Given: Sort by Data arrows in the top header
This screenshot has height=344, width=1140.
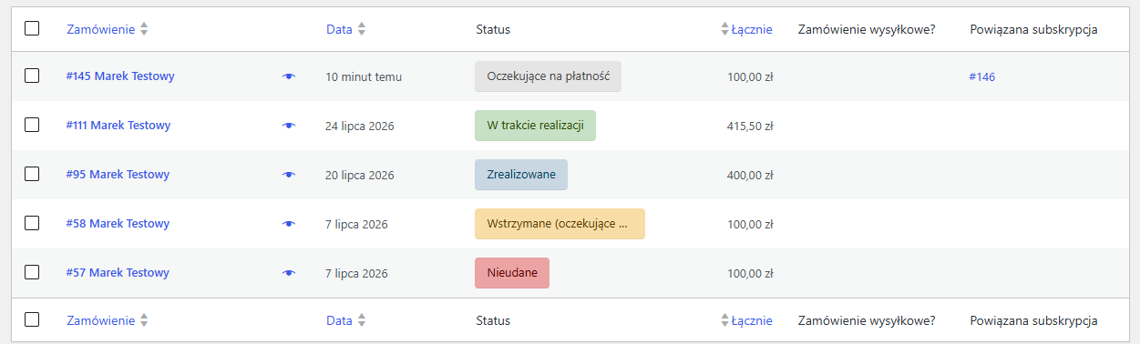Looking at the screenshot, I should tap(362, 29).
